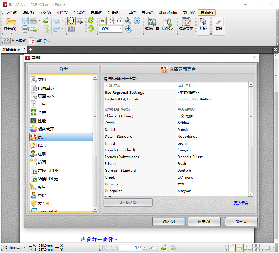Click the Open folder icon in toolbar
This screenshot has width=279, height=253.
click(11, 22)
